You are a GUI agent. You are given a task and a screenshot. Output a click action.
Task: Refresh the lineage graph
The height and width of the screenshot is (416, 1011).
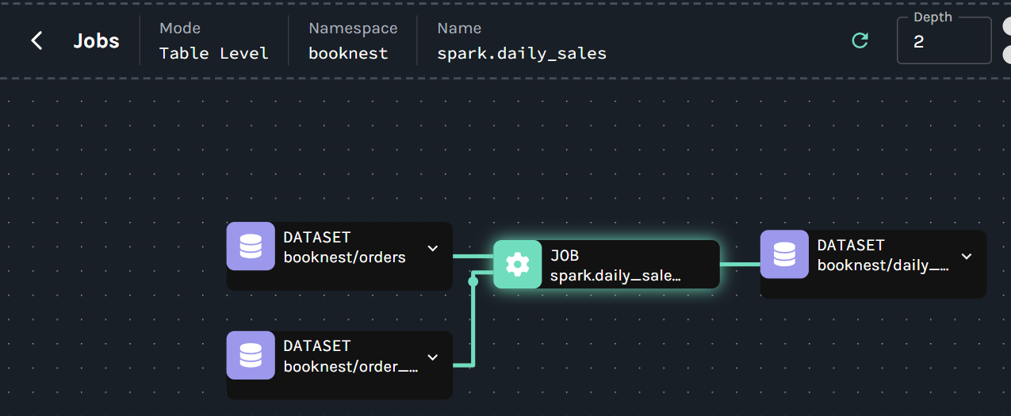(x=860, y=40)
